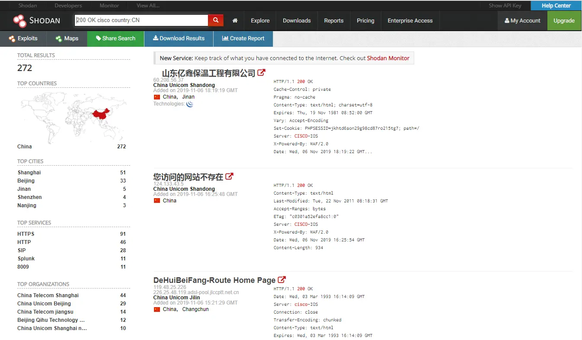Open Monitor in the top bar
The width and height of the screenshot is (582, 340).
point(109,6)
